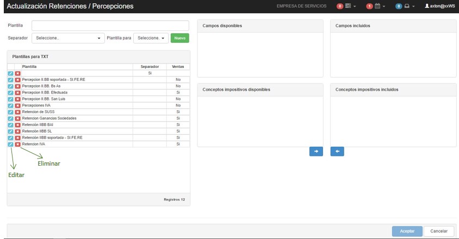
Task: Edit the Retención IIBB SL template
Action: pos(10,131)
